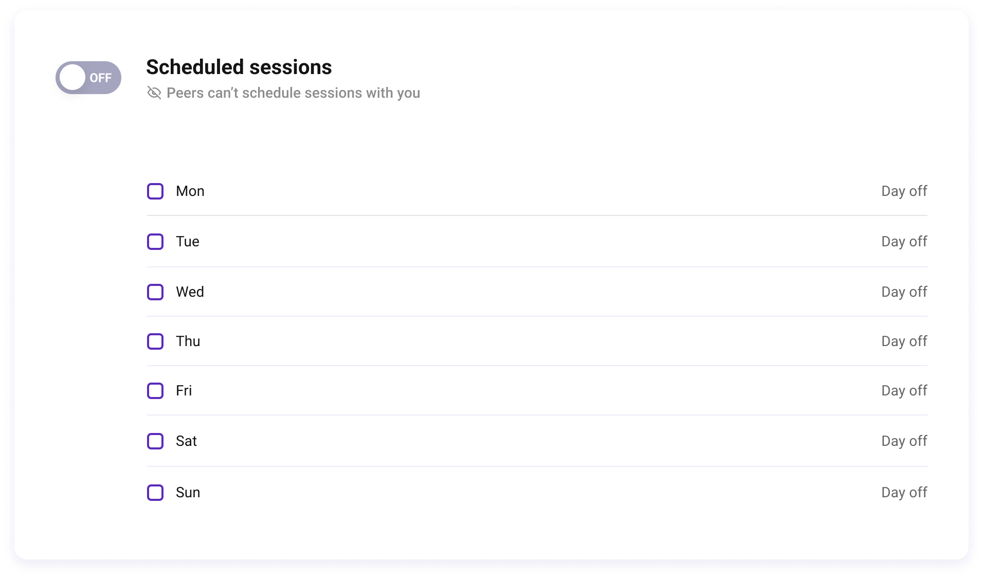Image resolution: width=983 pixels, height=578 pixels.
Task: Select the Fri checkbox
Action: click(x=155, y=391)
